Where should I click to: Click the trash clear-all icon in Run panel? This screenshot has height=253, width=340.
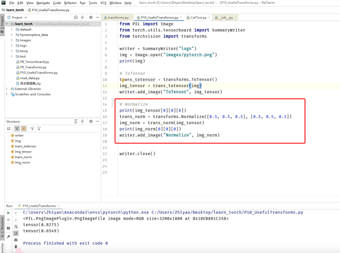point(16,247)
